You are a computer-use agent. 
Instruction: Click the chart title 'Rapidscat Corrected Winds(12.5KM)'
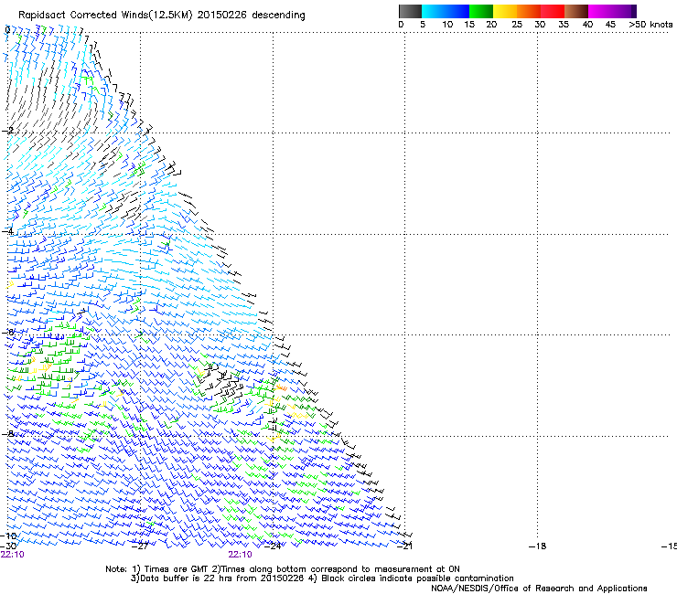(105, 16)
